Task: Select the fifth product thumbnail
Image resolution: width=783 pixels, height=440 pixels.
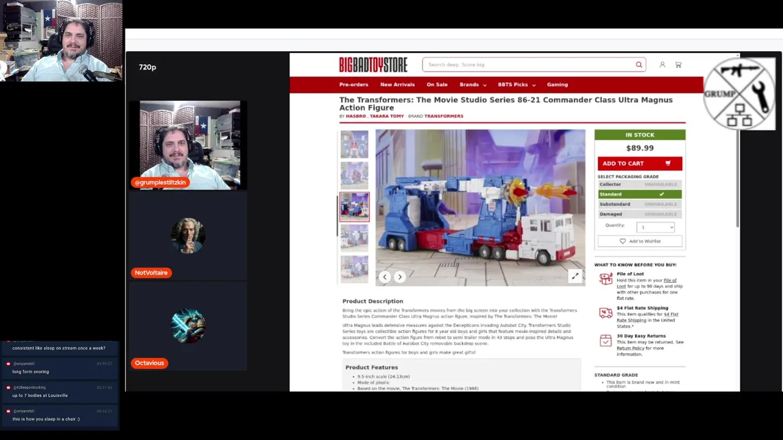Action: point(354,268)
